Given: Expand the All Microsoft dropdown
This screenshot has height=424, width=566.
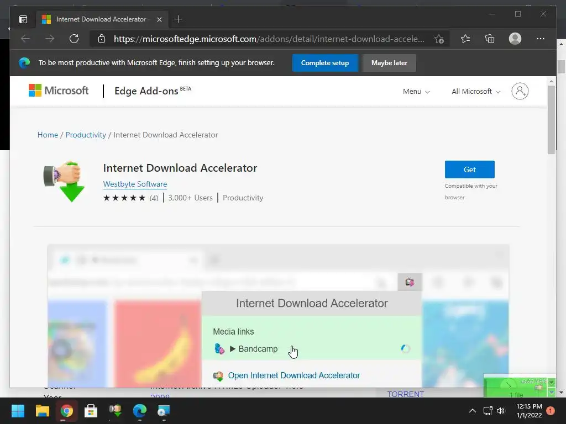Looking at the screenshot, I should 476,91.
